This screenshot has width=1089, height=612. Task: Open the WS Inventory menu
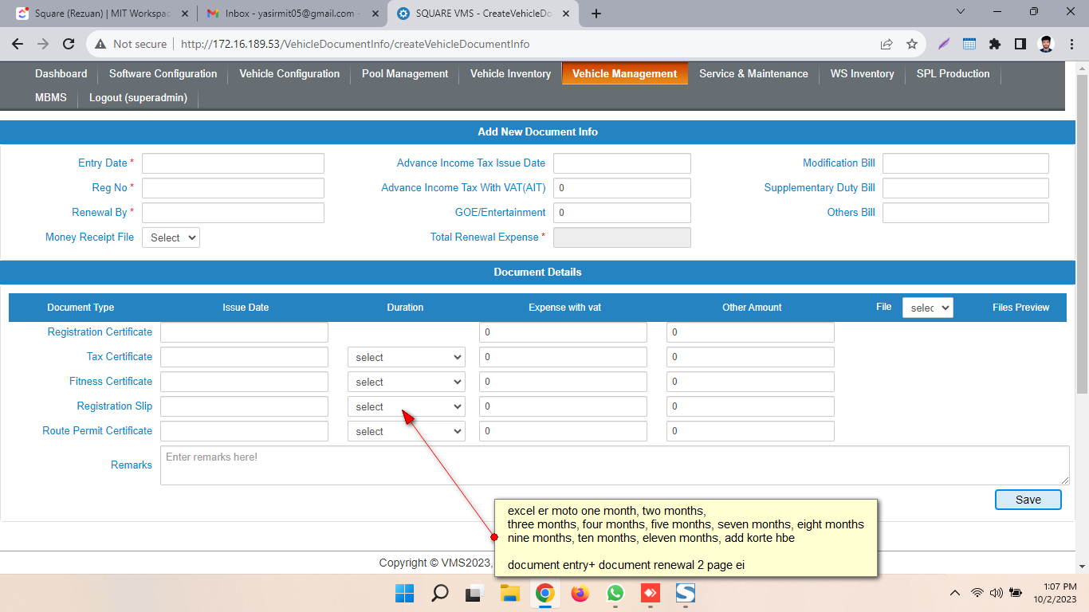click(862, 73)
